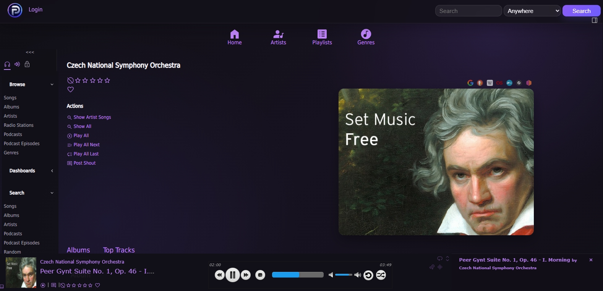Click the purple Search button
Viewport: 603px width, 291px height.
click(x=581, y=11)
